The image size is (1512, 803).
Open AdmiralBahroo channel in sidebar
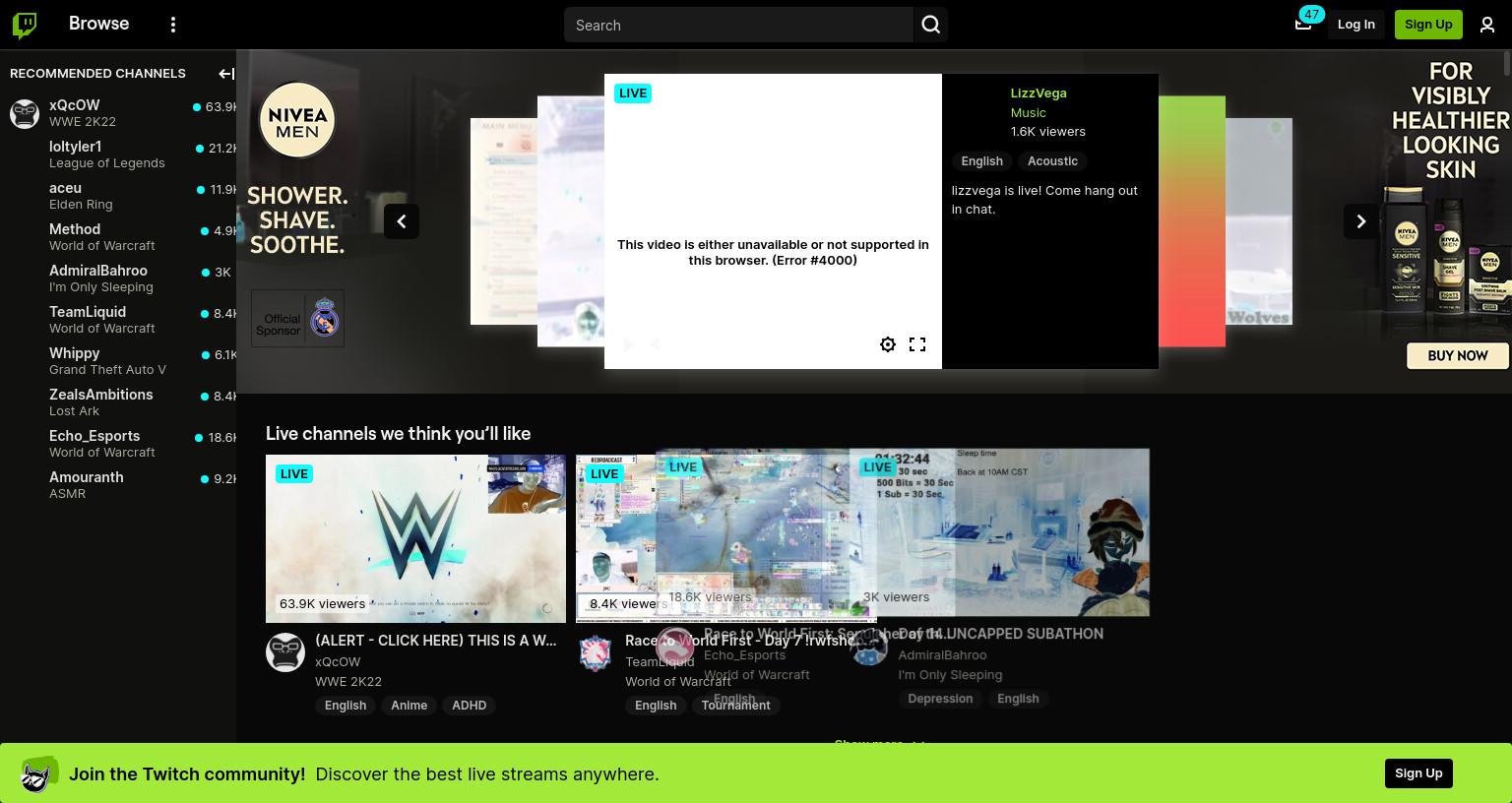point(118,278)
